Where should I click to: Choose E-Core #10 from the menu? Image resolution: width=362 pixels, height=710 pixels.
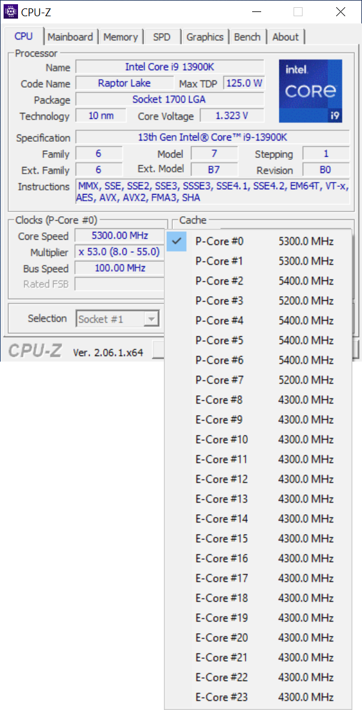click(258, 439)
